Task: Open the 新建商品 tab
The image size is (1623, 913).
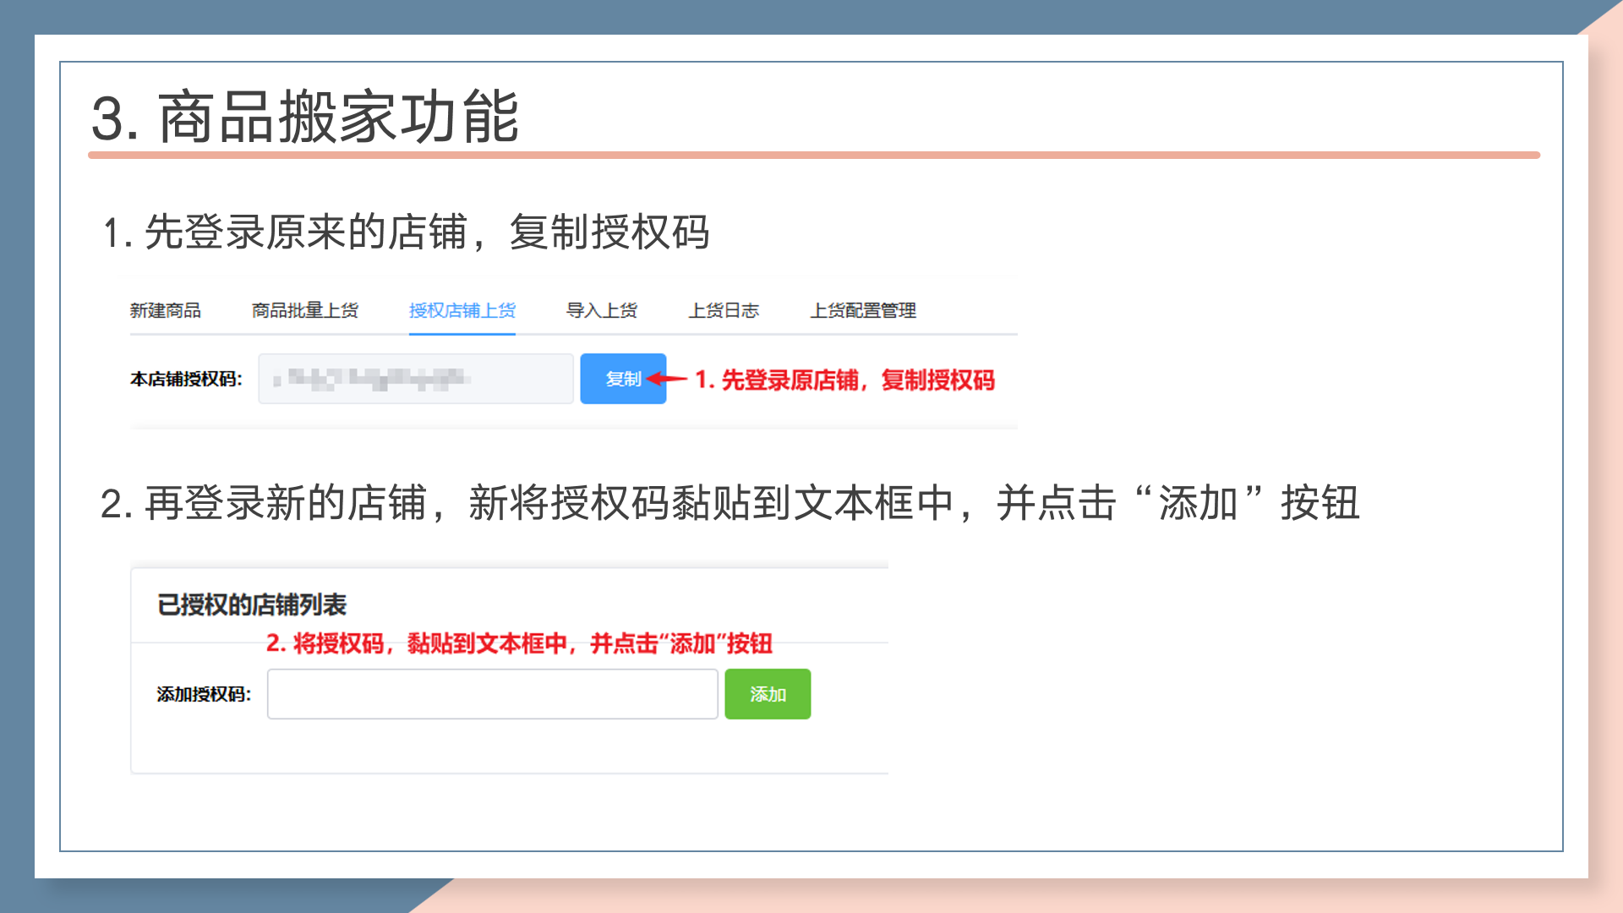Action: 165,310
